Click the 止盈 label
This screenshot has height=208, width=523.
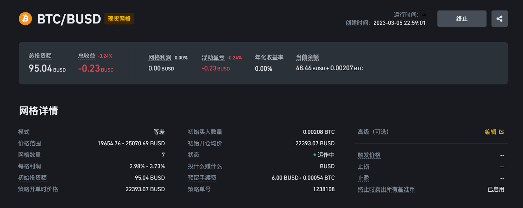click(x=363, y=178)
